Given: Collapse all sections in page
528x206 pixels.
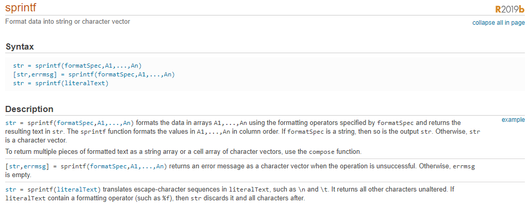Looking at the screenshot, I should point(499,23).
